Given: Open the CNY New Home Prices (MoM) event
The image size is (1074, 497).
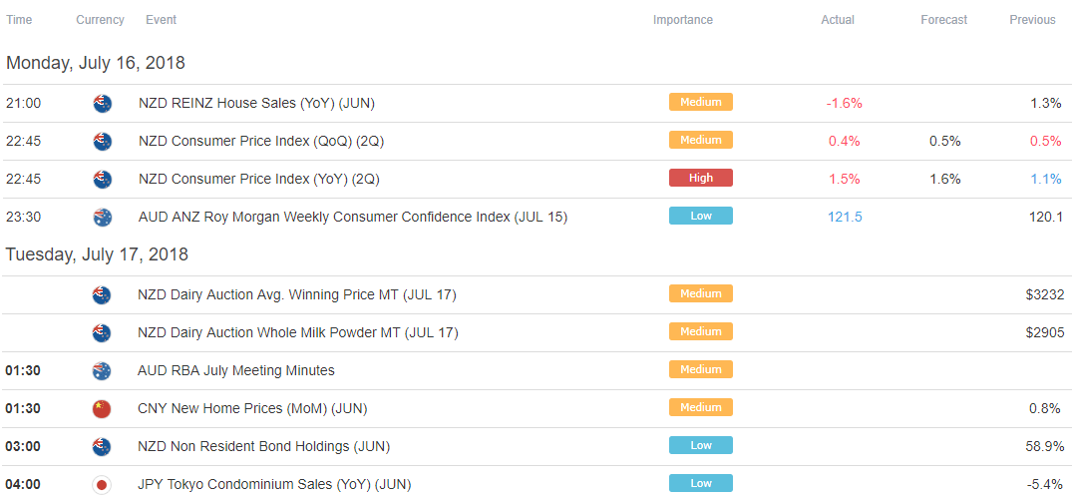Looking at the screenshot, I should (252, 409).
